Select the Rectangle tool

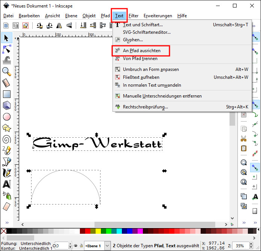[x=7, y=94]
